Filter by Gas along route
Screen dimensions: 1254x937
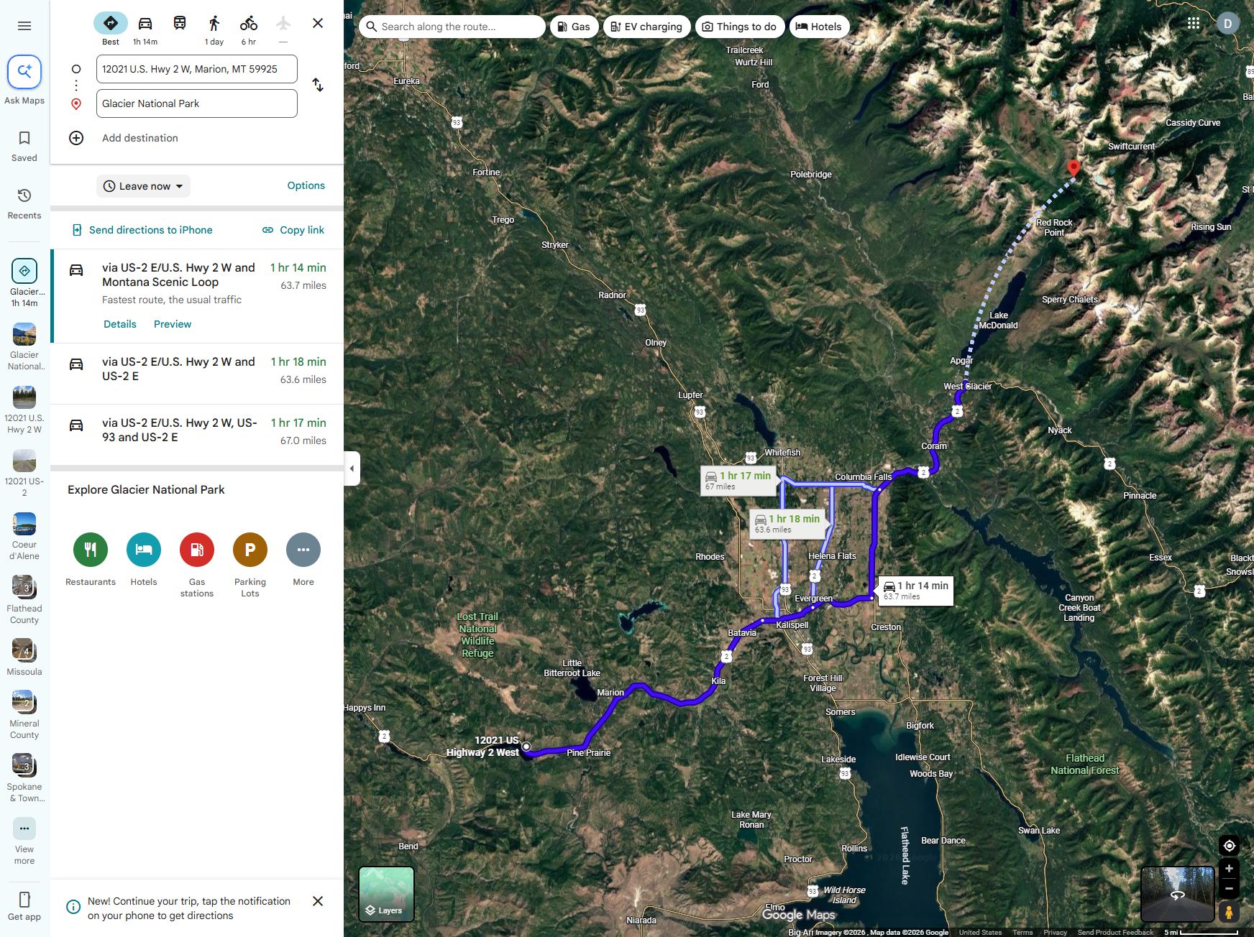point(575,27)
